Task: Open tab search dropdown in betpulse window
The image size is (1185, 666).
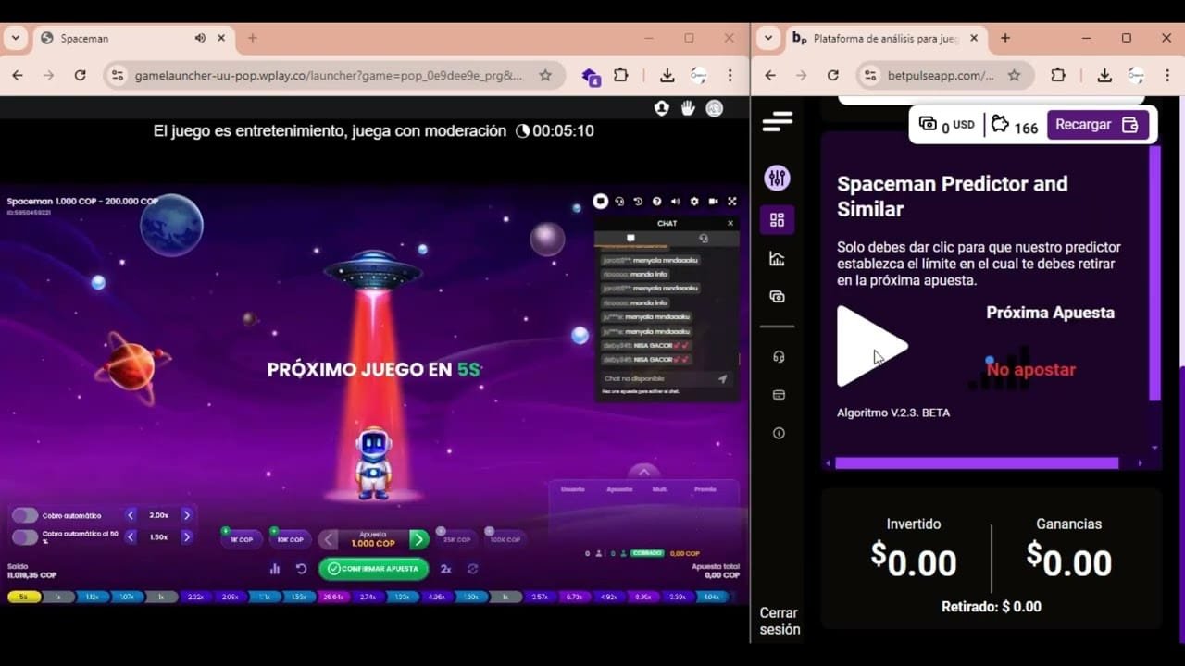Action: coord(767,38)
